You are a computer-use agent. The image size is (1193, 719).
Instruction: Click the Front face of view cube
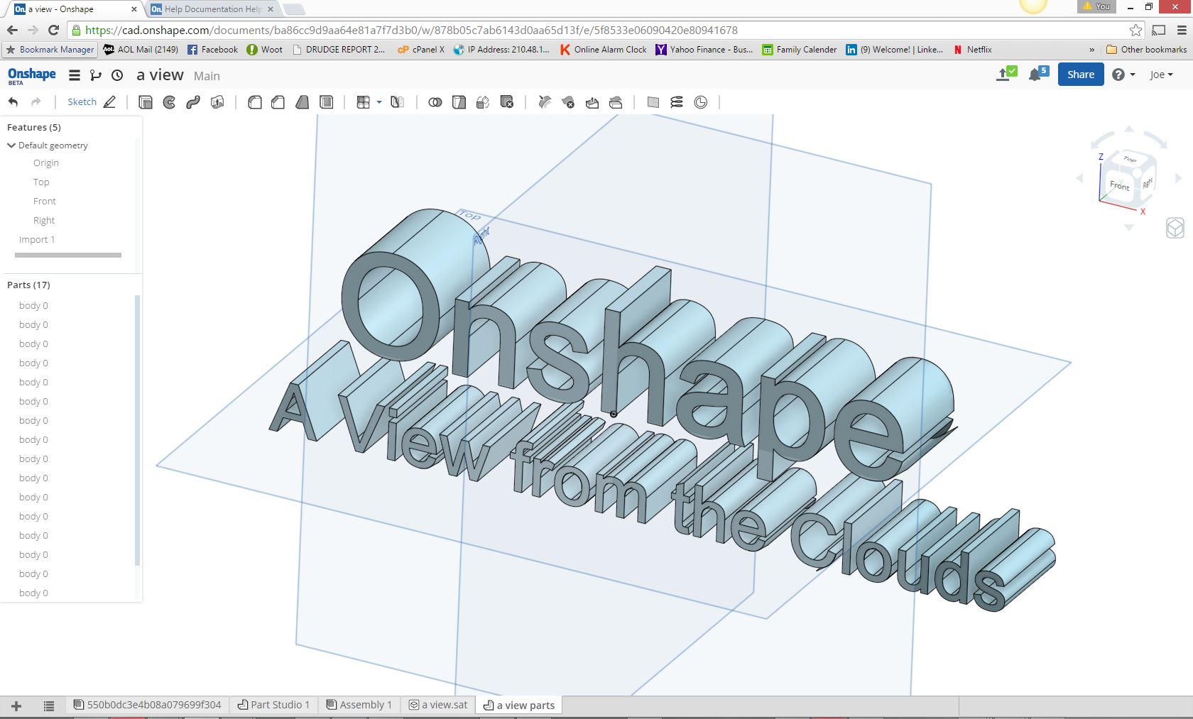(1120, 185)
